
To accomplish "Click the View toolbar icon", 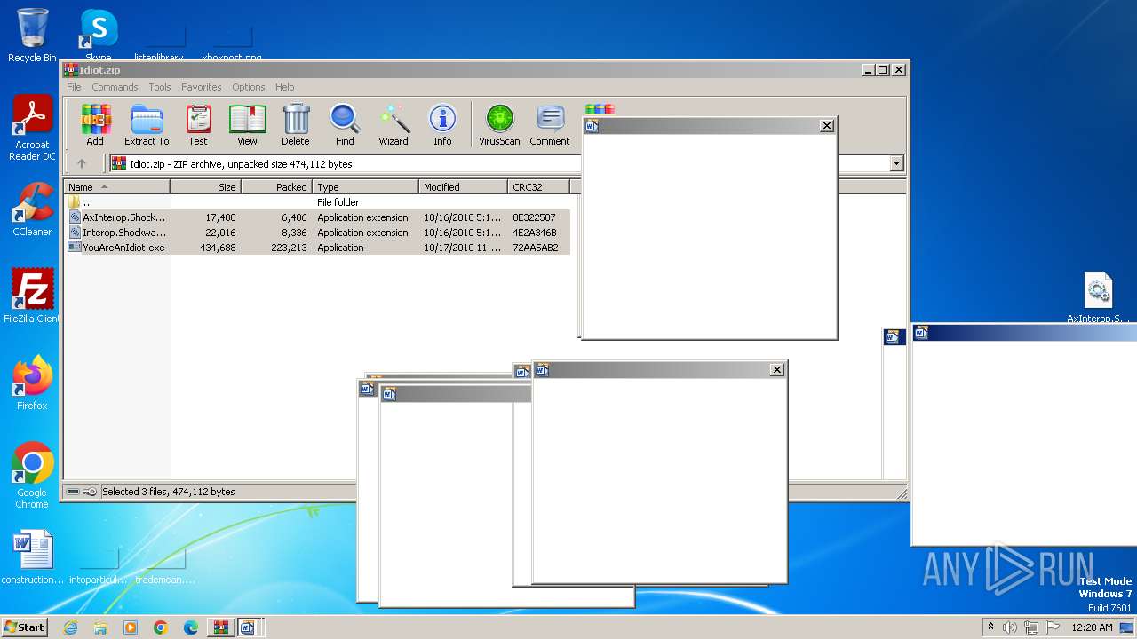I will point(247,124).
